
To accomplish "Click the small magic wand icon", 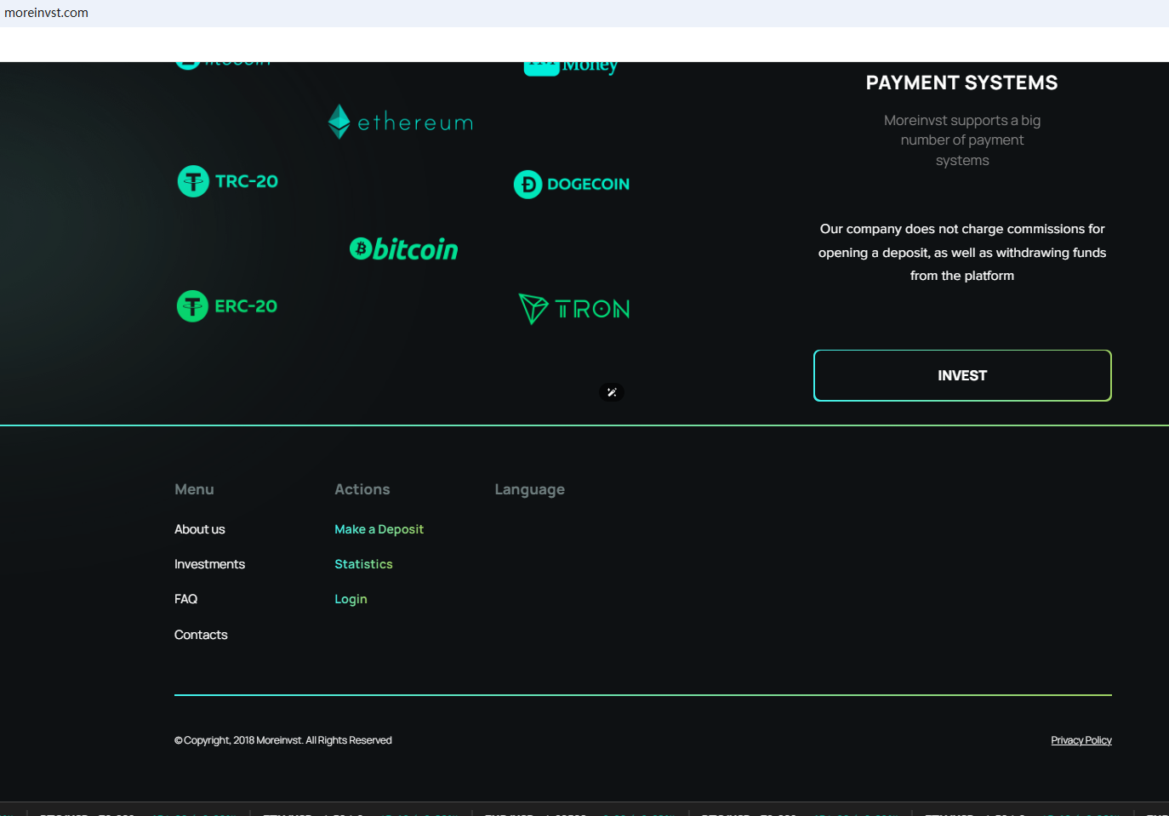I will [x=612, y=392].
